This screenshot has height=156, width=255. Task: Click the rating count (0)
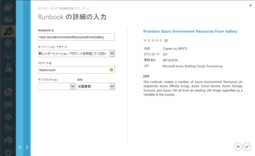pos(166,41)
